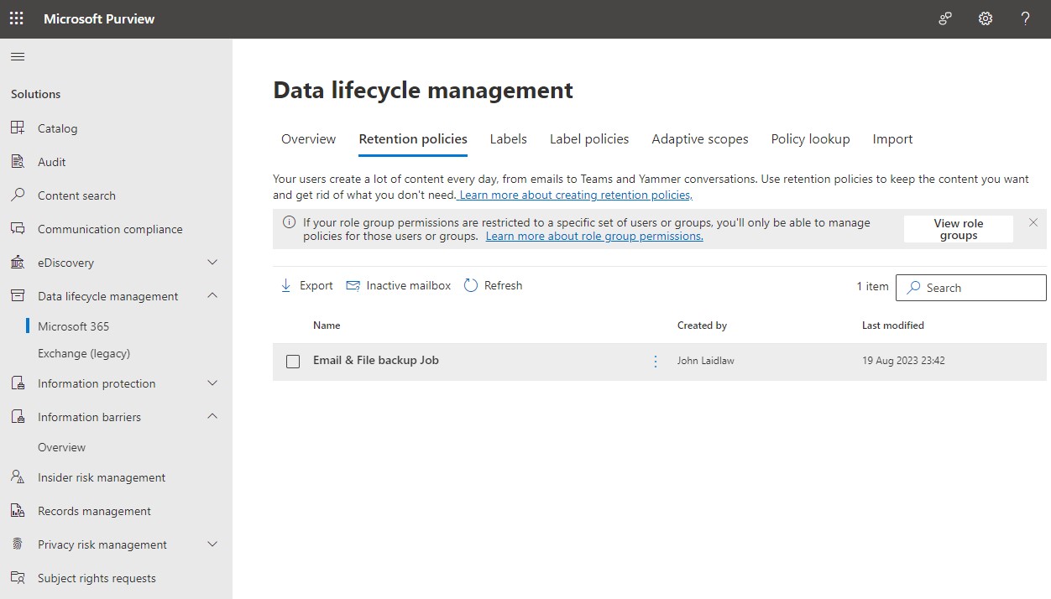This screenshot has height=599, width=1051.
Task: Dismiss the role group permissions banner
Action: (1033, 222)
